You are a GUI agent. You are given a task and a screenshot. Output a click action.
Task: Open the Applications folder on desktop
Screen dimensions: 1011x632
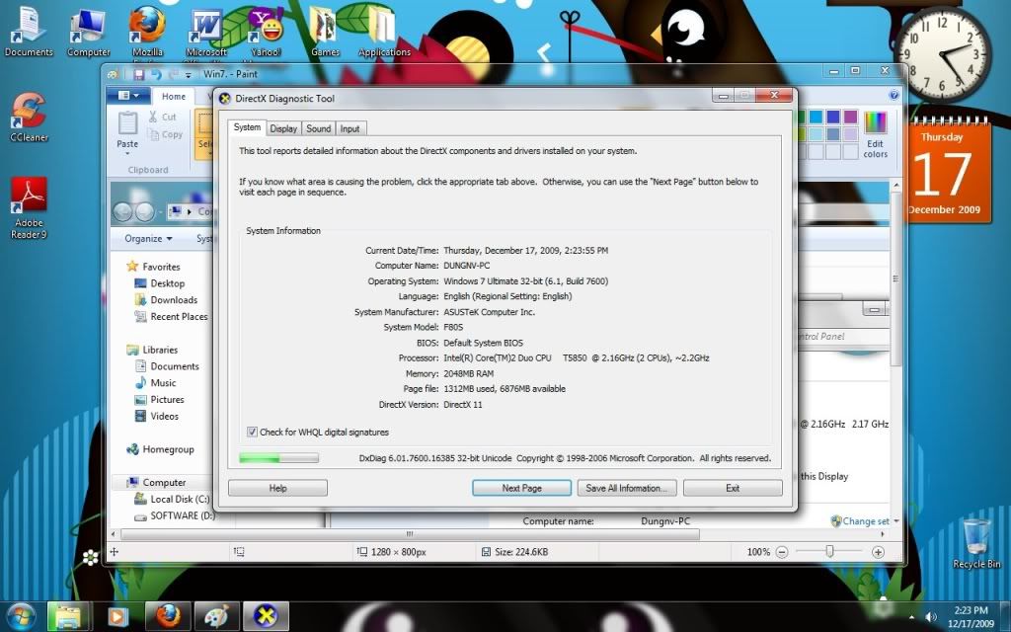(384, 31)
